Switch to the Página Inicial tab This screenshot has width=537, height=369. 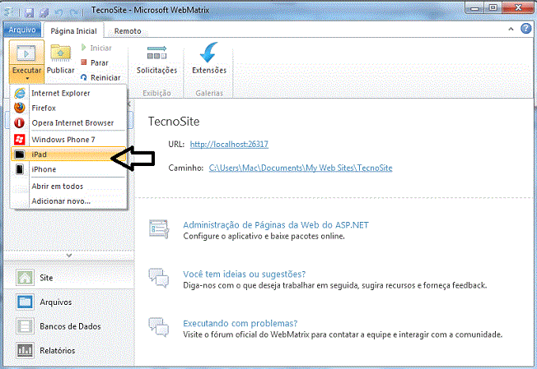(73, 31)
